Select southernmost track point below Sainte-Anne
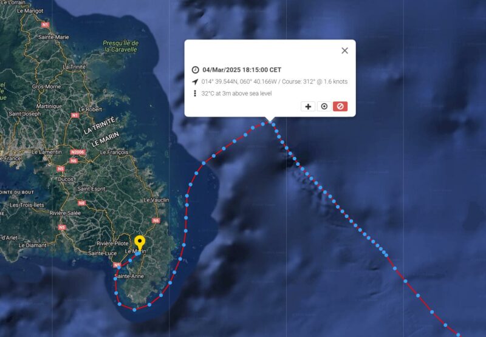This screenshot has height=337, width=486. [134, 310]
